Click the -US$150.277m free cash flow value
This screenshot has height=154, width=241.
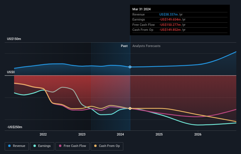pos(170,25)
